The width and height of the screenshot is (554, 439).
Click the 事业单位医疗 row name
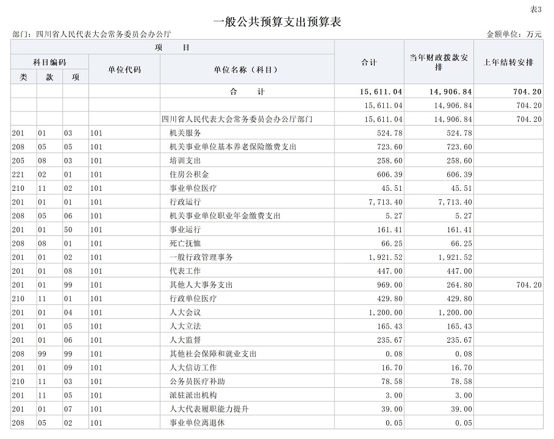point(193,188)
